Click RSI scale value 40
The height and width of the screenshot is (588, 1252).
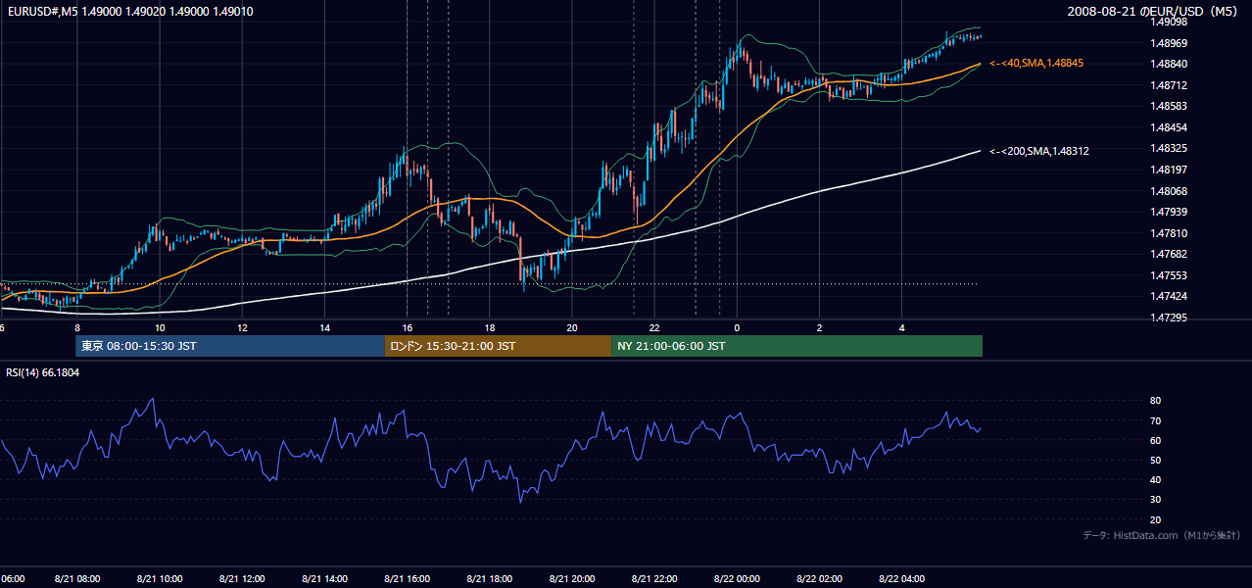click(1155, 479)
